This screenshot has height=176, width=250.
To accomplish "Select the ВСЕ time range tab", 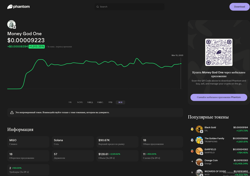I will [120, 102].
